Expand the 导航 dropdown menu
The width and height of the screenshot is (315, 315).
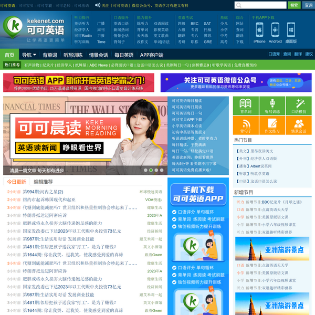coord(29,55)
